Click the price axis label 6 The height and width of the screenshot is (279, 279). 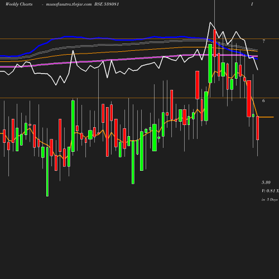(263, 100)
